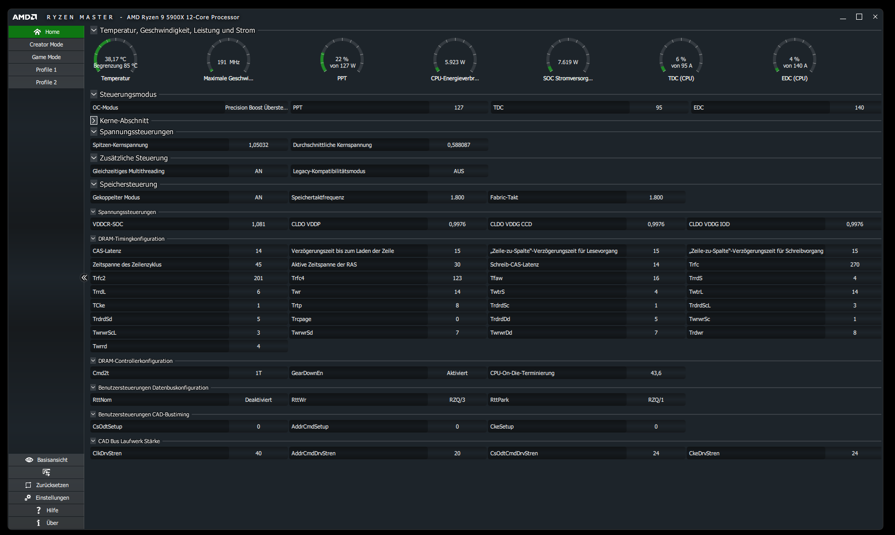The image size is (895, 535).
Task: Expand the Kerne-Abschnitt section
Action: 94,121
